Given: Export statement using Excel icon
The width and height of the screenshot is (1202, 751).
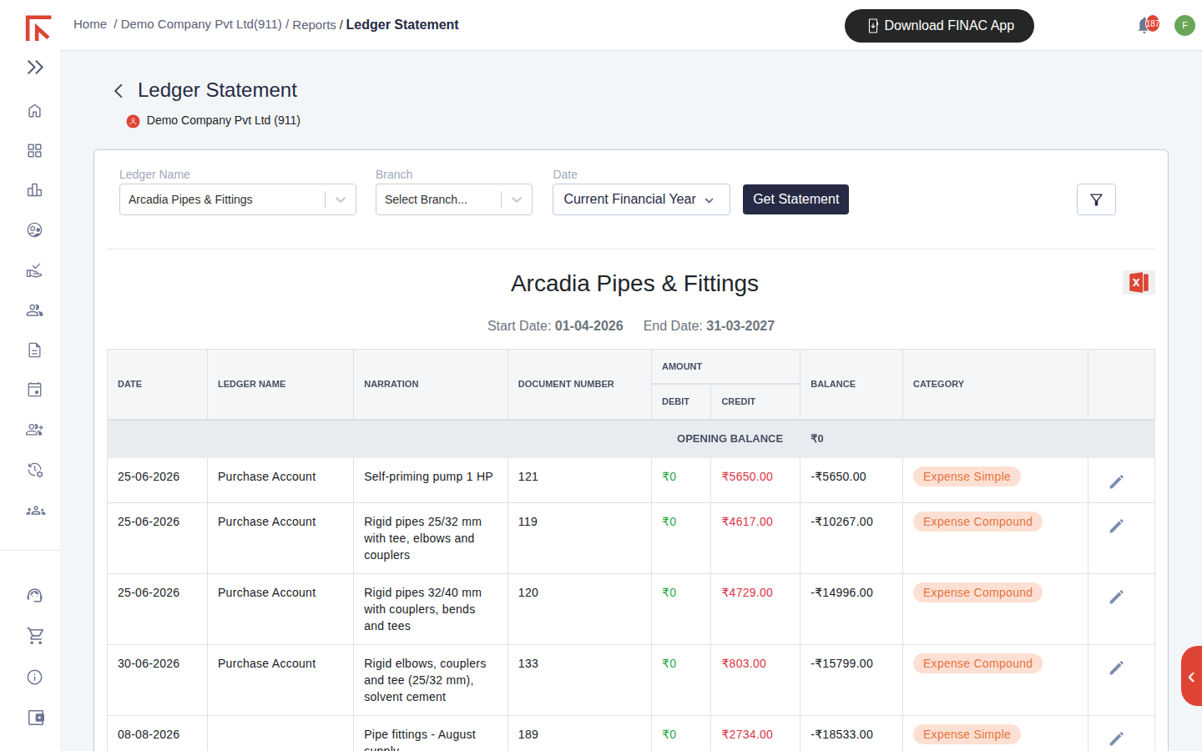Looking at the screenshot, I should (x=1139, y=283).
